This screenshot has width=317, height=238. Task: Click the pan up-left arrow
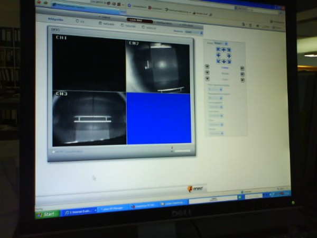[x=218, y=49]
